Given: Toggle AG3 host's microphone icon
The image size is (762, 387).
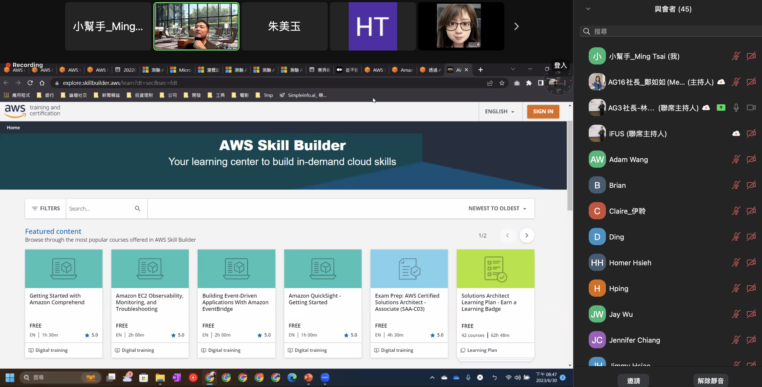Looking at the screenshot, I should pyautogui.click(x=736, y=108).
